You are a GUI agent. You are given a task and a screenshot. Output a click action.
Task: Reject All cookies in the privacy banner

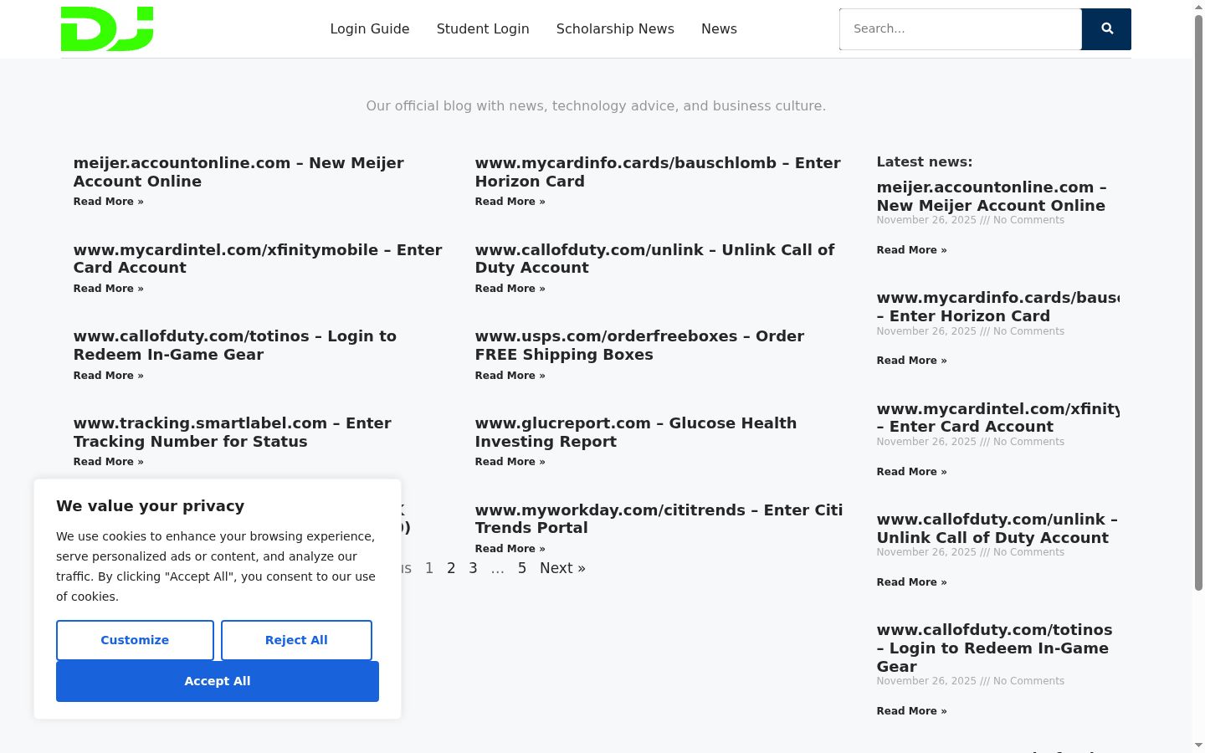point(296,640)
